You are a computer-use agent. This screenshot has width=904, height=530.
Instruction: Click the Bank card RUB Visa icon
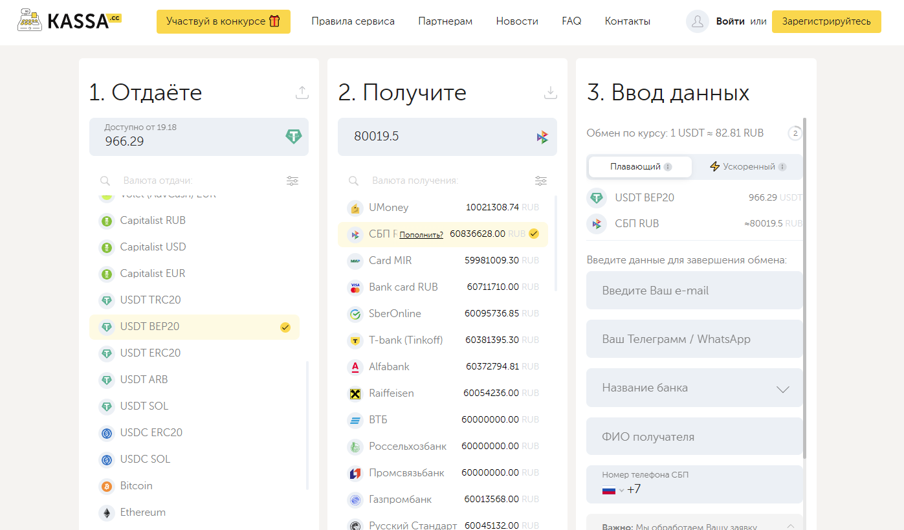click(x=355, y=287)
